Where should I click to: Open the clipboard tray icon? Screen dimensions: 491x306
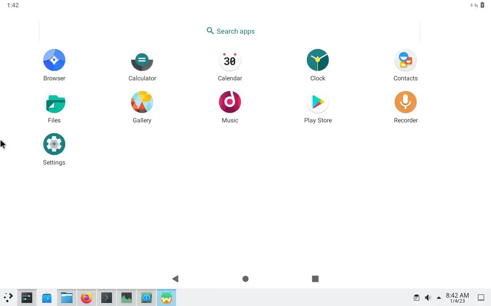click(416, 298)
